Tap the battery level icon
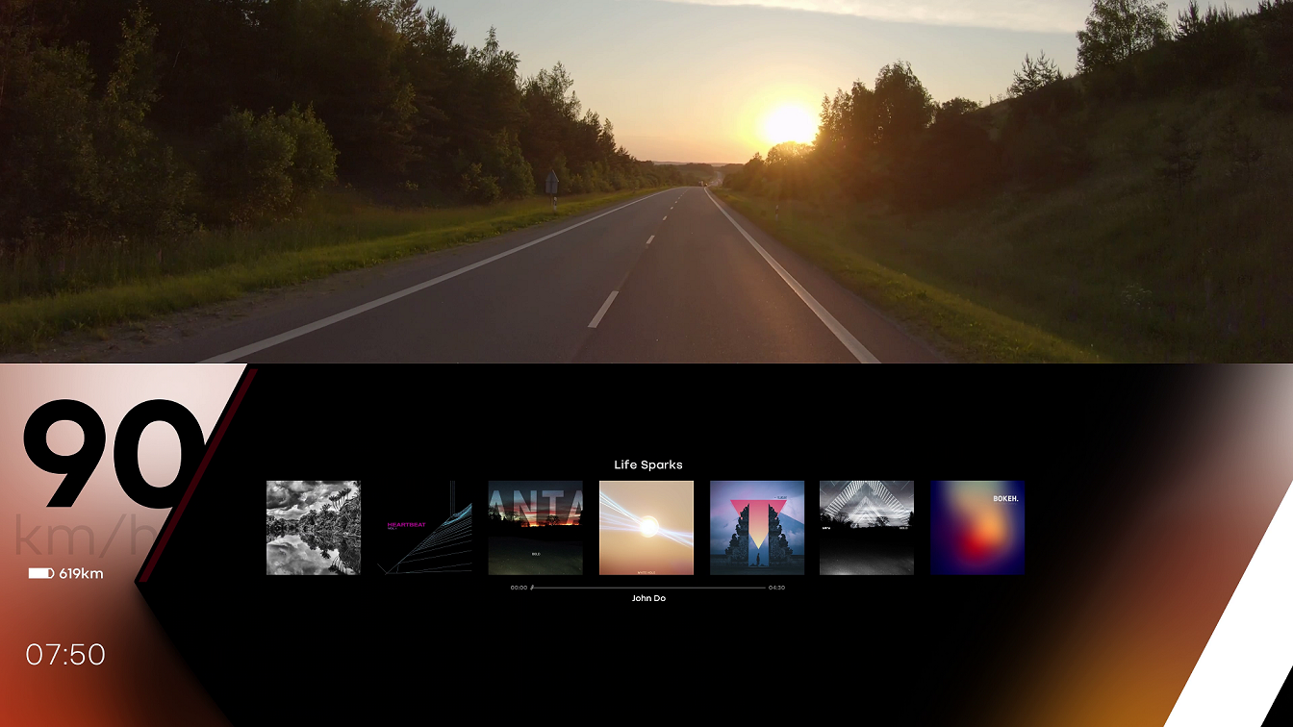 point(40,574)
